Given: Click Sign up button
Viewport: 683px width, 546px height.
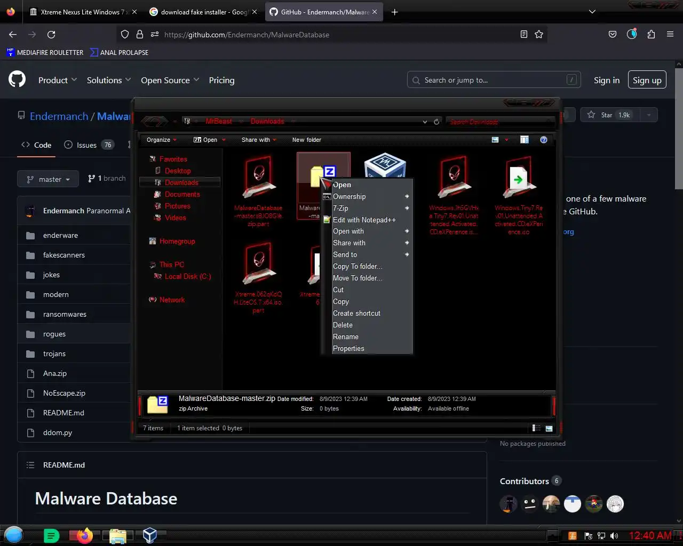Looking at the screenshot, I should tap(647, 80).
